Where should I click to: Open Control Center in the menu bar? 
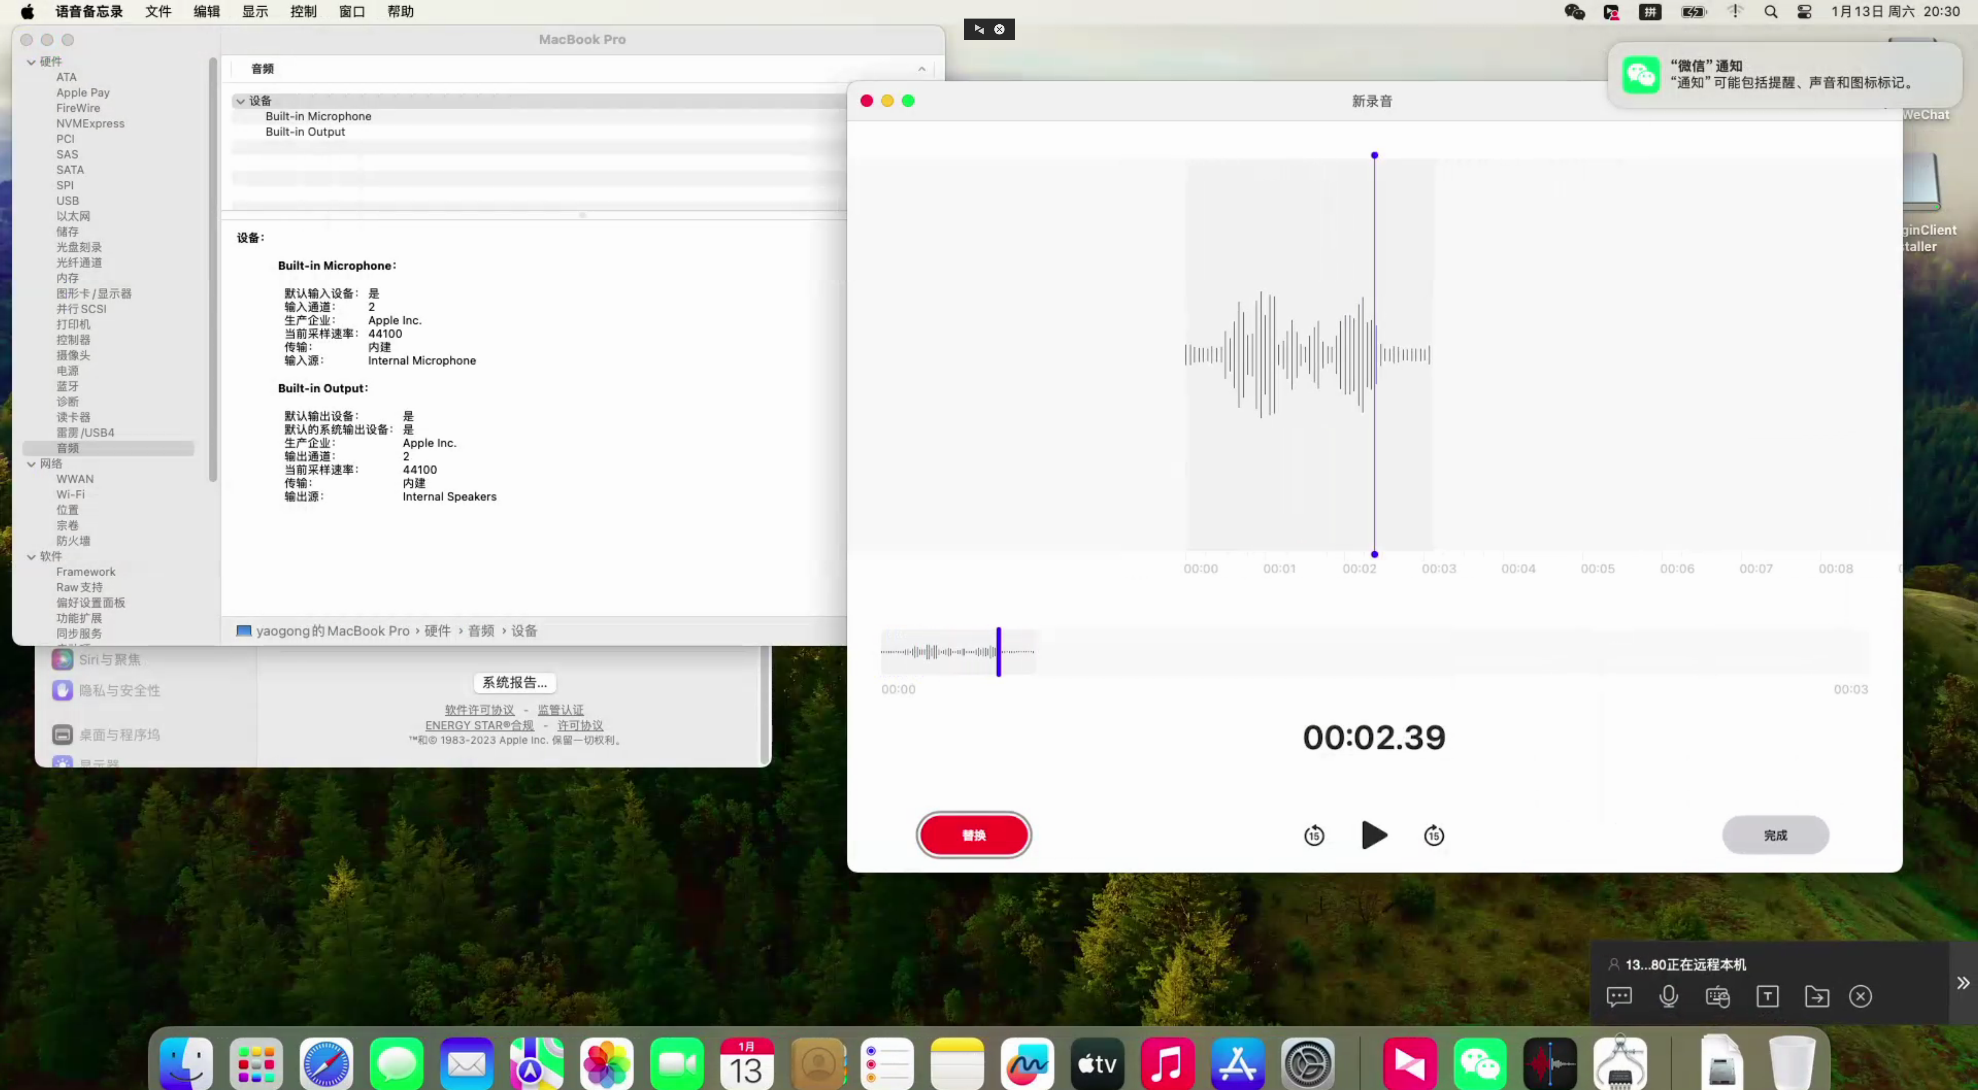pos(1804,12)
